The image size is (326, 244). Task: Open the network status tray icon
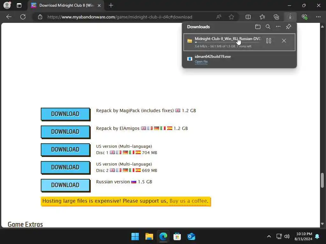(279, 236)
